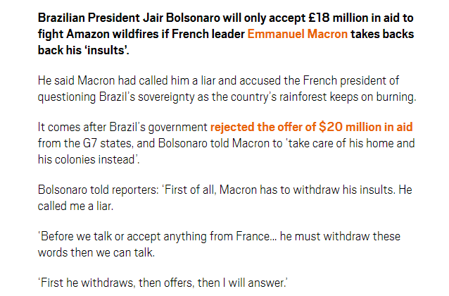
Task: Open the Emmanuel Macron link
Action: [x=297, y=34]
